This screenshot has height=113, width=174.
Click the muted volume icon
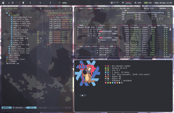[136, 3]
